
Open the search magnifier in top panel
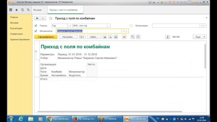point(28,10)
